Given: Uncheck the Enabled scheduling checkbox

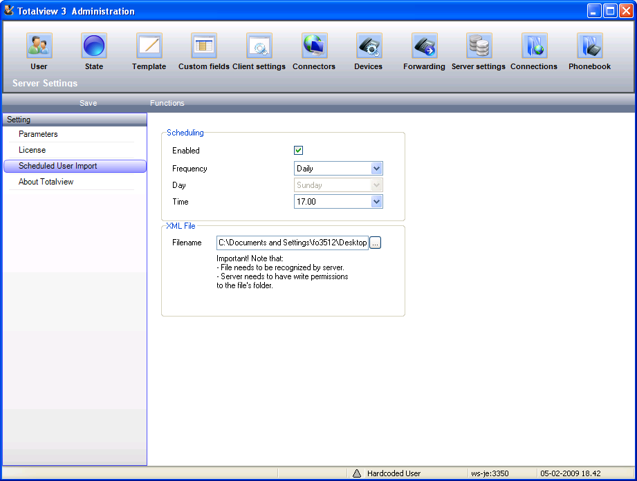Looking at the screenshot, I should (x=298, y=151).
